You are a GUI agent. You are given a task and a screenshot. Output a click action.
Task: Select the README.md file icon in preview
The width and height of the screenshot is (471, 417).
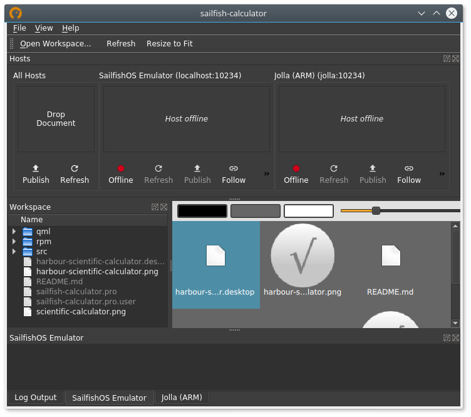pyautogui.click(x=390, y=255)
